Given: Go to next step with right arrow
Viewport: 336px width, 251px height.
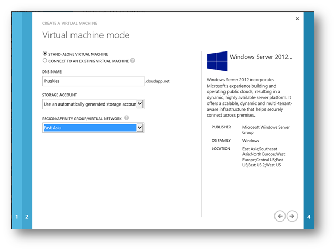Looking at the screenshot, I should tap(292, 216).
